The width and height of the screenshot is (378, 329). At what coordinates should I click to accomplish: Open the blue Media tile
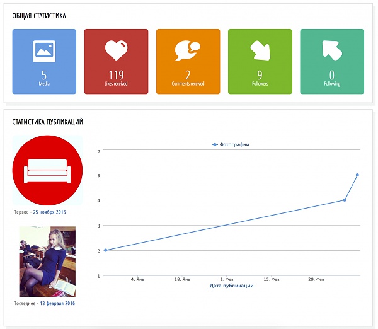pyautogui.click(x=44, y=62)
